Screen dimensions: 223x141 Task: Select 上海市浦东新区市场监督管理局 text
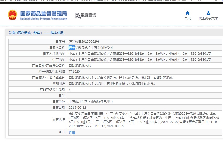(x=91, y=102)
